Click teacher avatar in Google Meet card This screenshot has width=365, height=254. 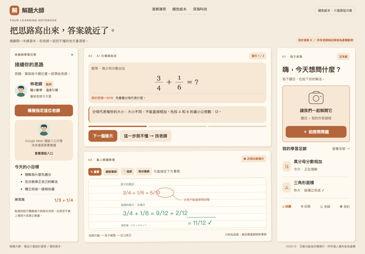(44, 129)
